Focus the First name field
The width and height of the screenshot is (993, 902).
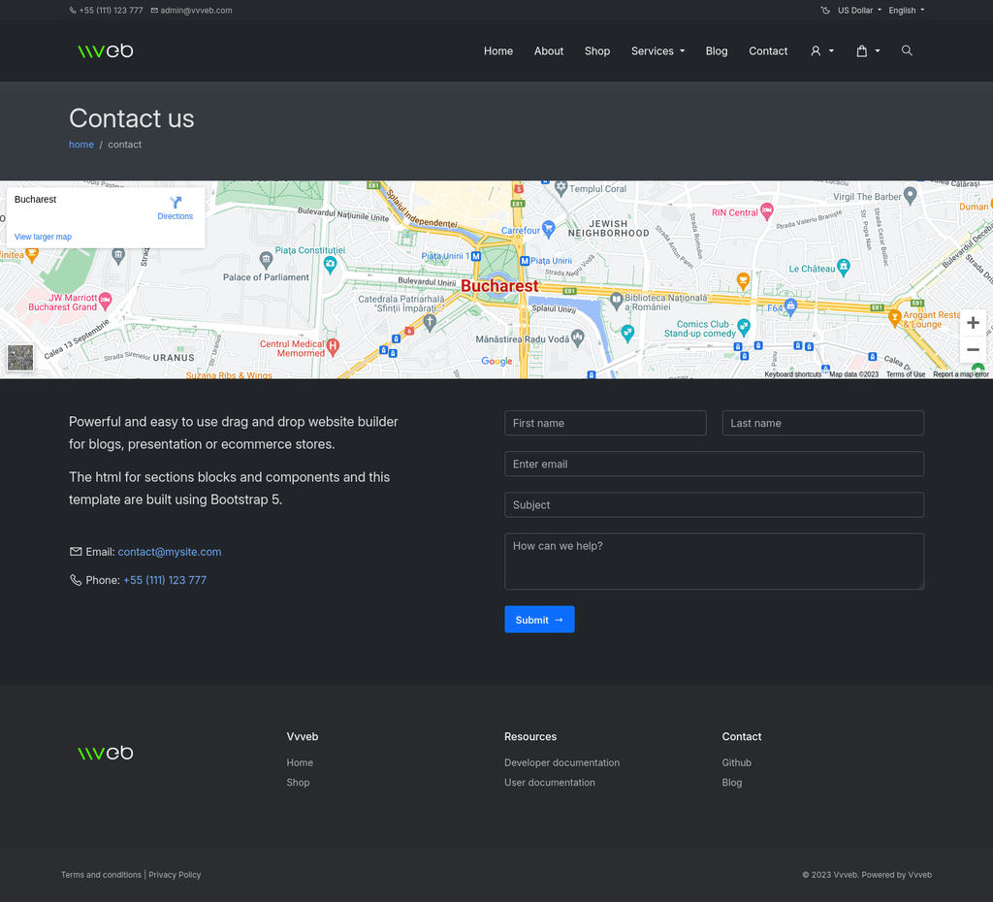(605, 423)
